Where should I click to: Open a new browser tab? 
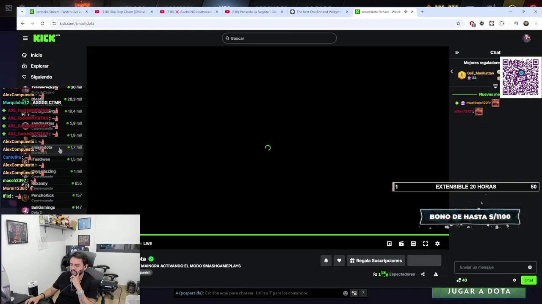(x=422, y=12)
